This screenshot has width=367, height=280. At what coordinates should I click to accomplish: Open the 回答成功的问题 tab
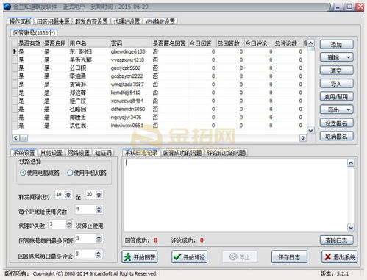182,153
